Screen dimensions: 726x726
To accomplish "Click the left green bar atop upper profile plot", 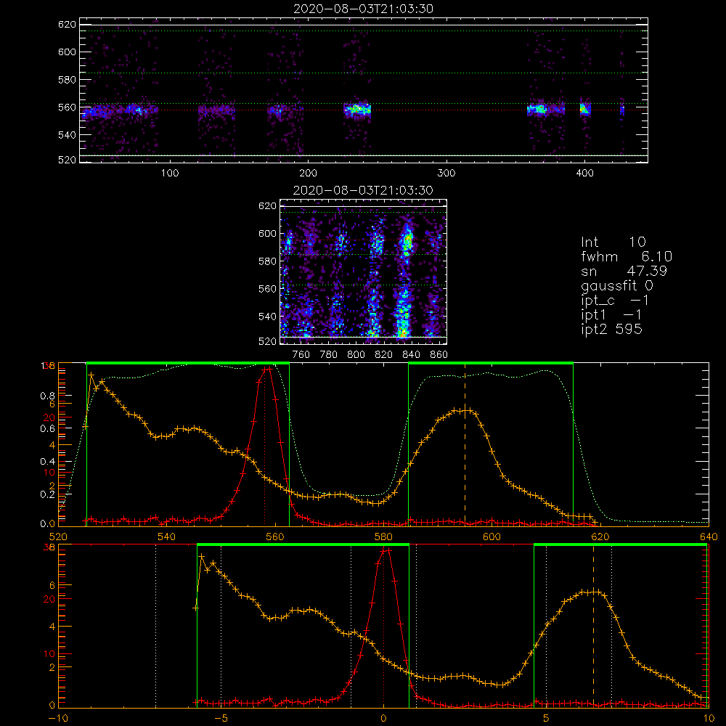I will (x=187, y=363).
